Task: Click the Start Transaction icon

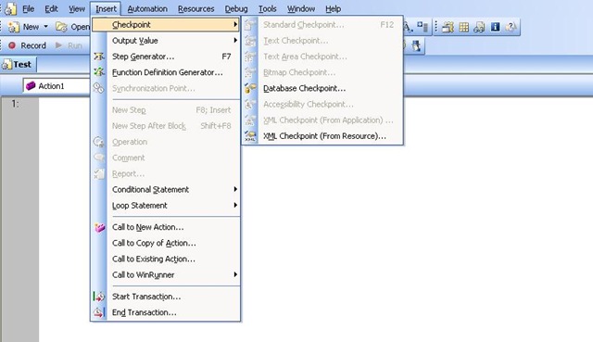Action: (x=99, y=297)
